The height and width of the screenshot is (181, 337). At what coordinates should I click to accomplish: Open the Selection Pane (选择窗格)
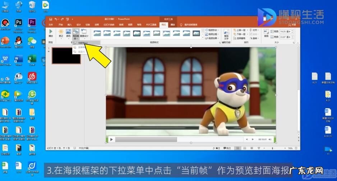pos(239,38)
